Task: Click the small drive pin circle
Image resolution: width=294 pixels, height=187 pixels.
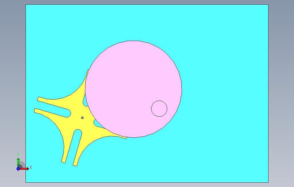Action: (159, 108)
